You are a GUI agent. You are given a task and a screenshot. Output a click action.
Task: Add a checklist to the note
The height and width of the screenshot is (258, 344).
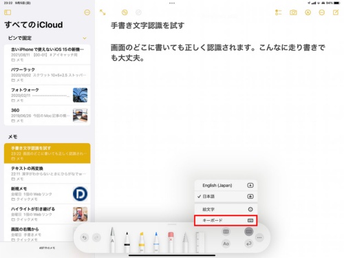(278, 12)
